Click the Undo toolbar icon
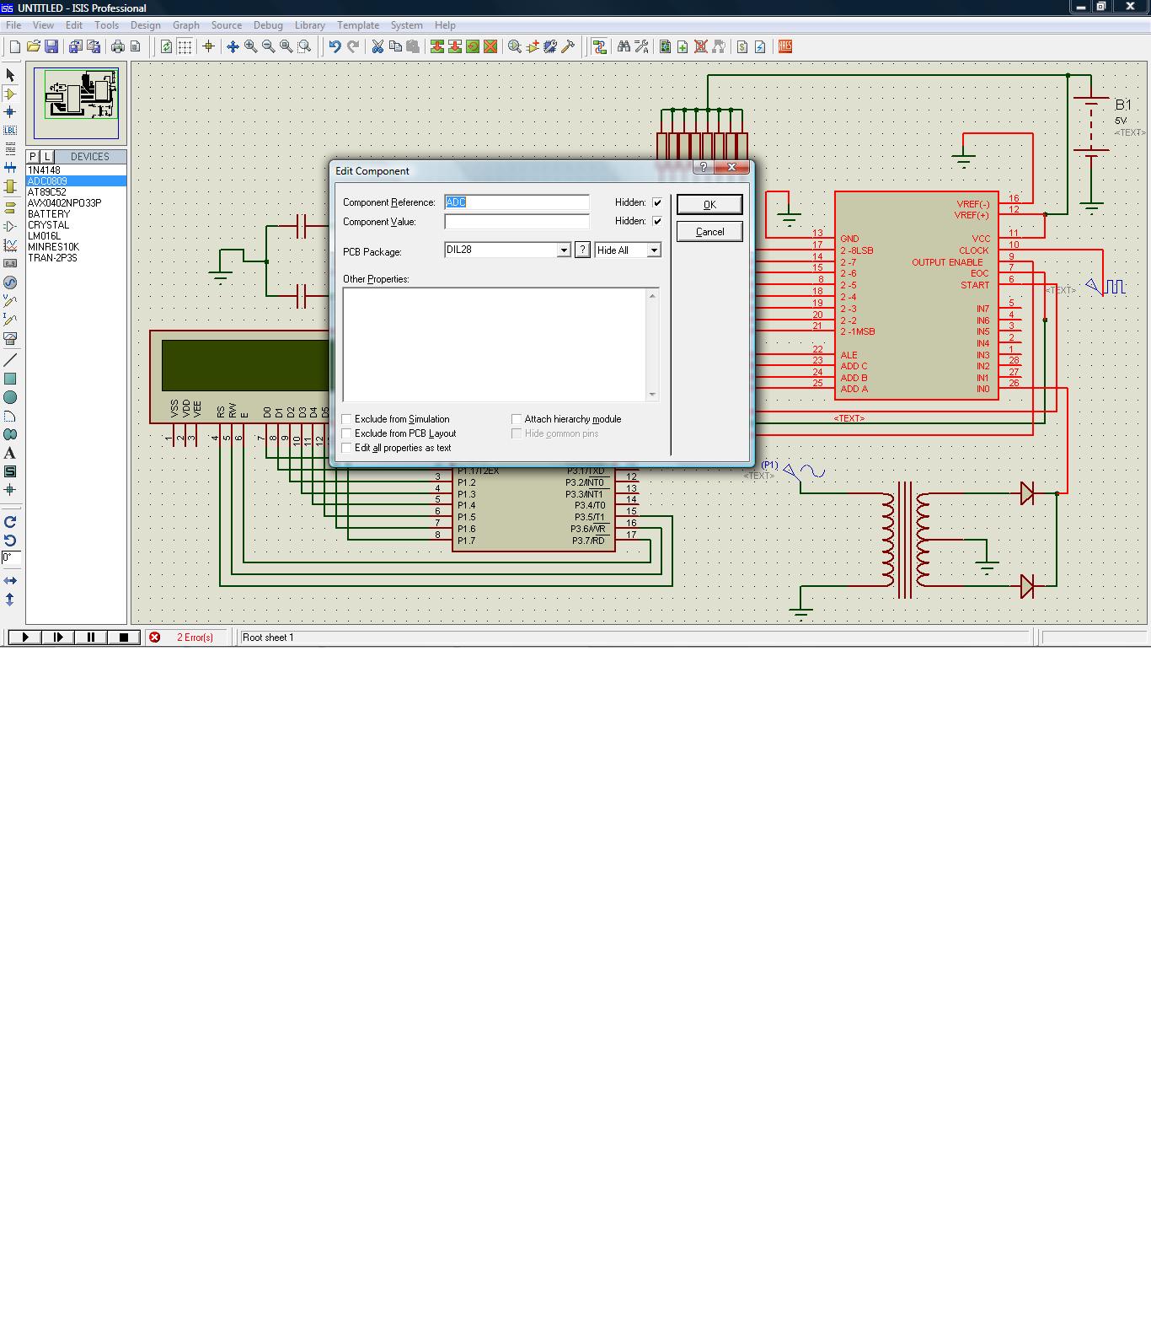This screenshot has width=1151, height=1329. pos(335,47)
